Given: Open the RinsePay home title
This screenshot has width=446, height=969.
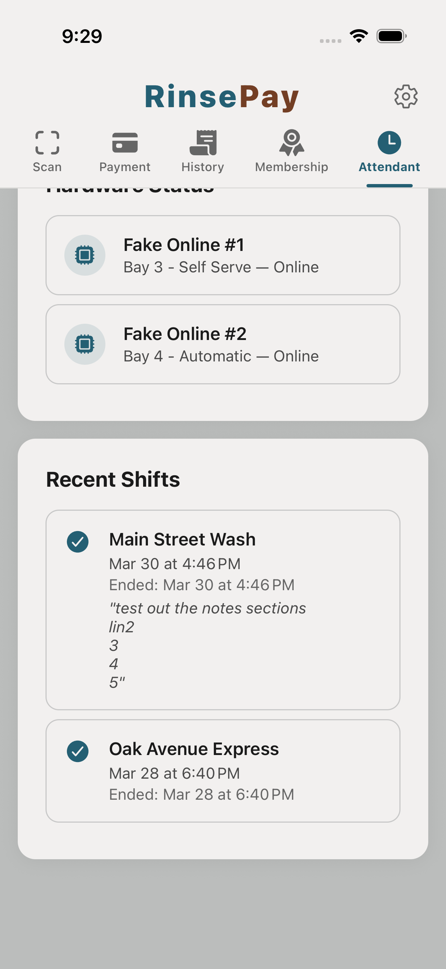Looking at the screenshot, I should 222,96.
